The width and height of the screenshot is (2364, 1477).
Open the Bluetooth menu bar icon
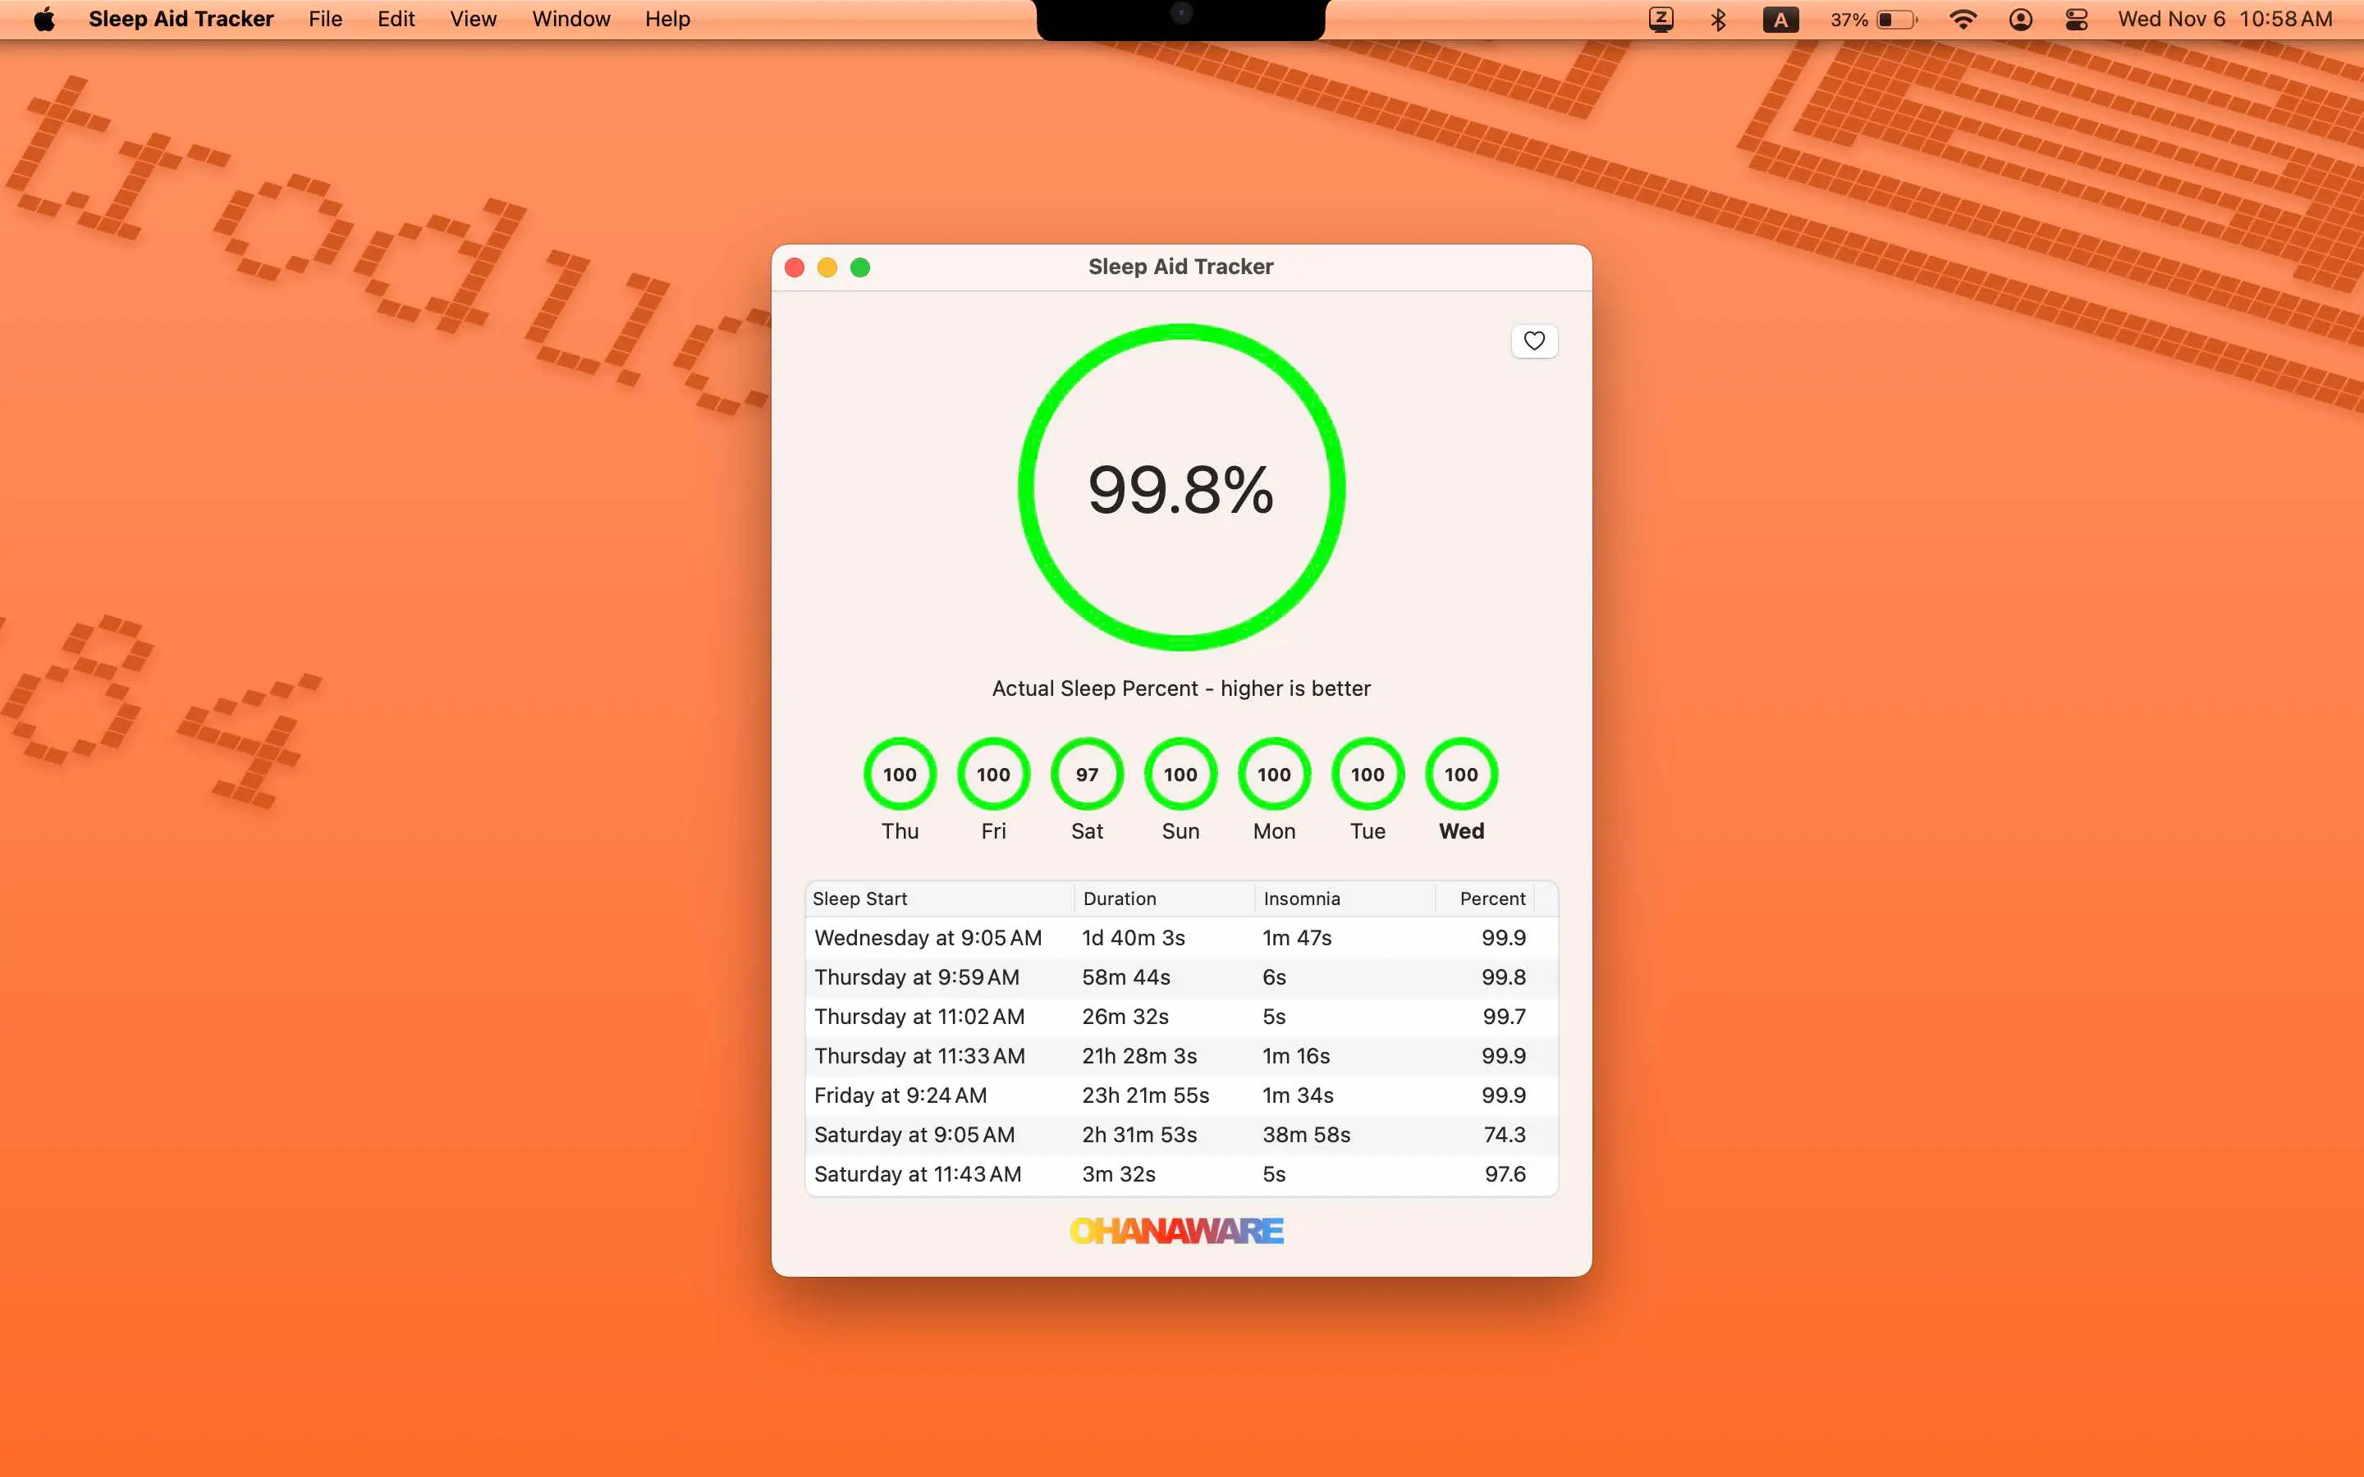(1718, 20)
